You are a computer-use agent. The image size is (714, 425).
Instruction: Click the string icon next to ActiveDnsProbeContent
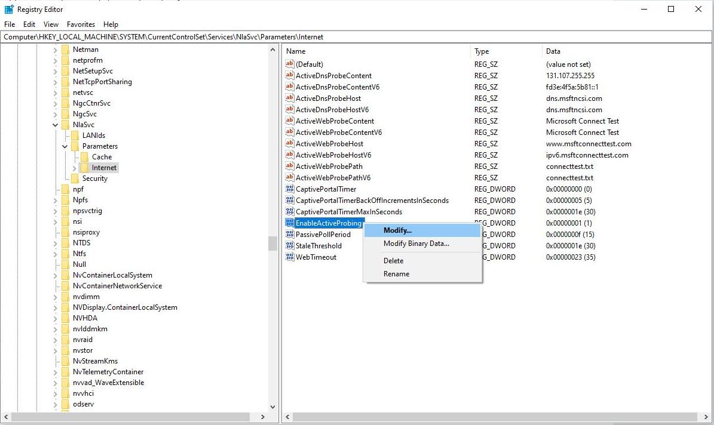pyautogui.click(x=290, y=76)
